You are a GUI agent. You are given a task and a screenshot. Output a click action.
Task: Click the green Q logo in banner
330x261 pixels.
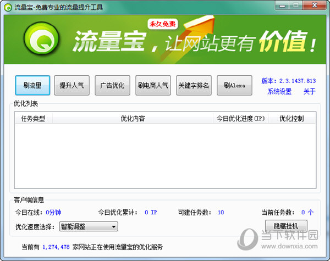pos(41,38)
